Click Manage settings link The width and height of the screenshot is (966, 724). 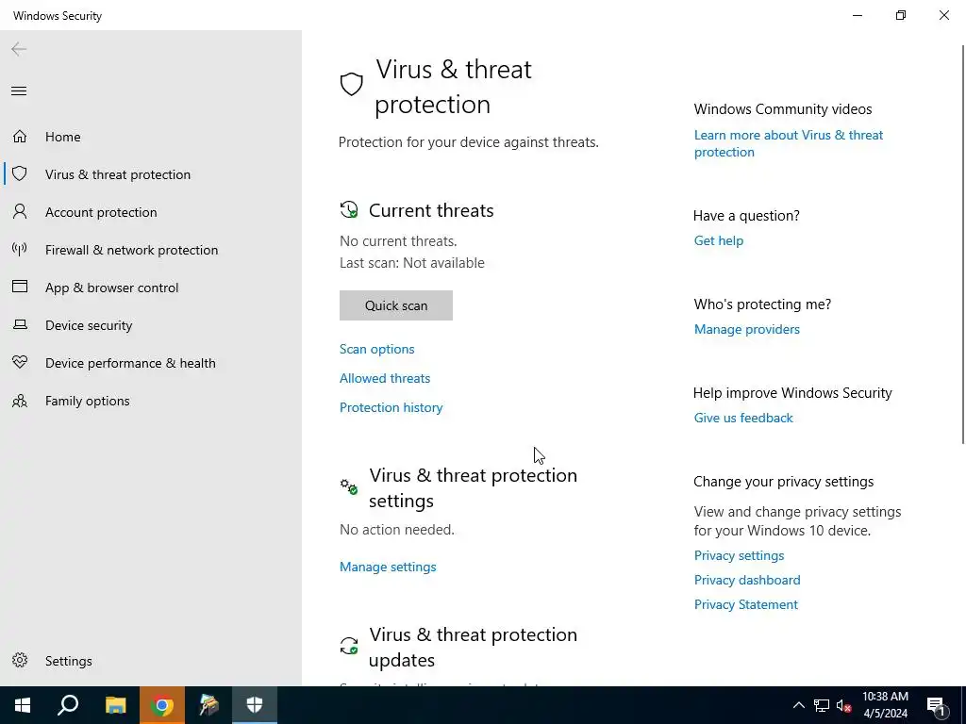coord(388,567)
